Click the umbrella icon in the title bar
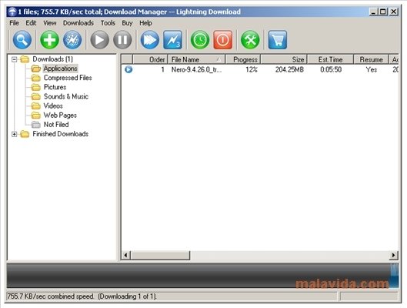This screenshot has height=308, width=407. click(x=12, y=12)
